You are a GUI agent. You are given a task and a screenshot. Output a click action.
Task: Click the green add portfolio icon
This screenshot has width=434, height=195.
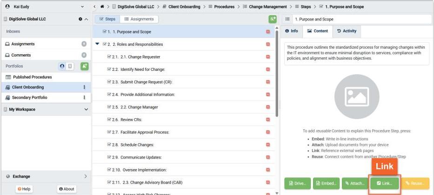pyautogui.click(x=84, y=66)
